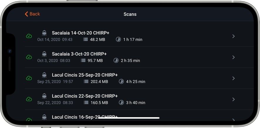The height and width of the screenshot is (128, 260).
Task: Click boat icon beside Lacul Cincis 25-Sep-20
Action: coord(44,75)
